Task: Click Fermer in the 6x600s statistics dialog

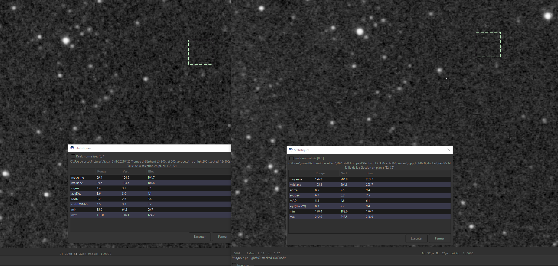Action: 440,238
